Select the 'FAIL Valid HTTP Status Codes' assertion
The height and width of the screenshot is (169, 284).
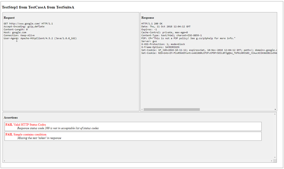tap(26, 125)
